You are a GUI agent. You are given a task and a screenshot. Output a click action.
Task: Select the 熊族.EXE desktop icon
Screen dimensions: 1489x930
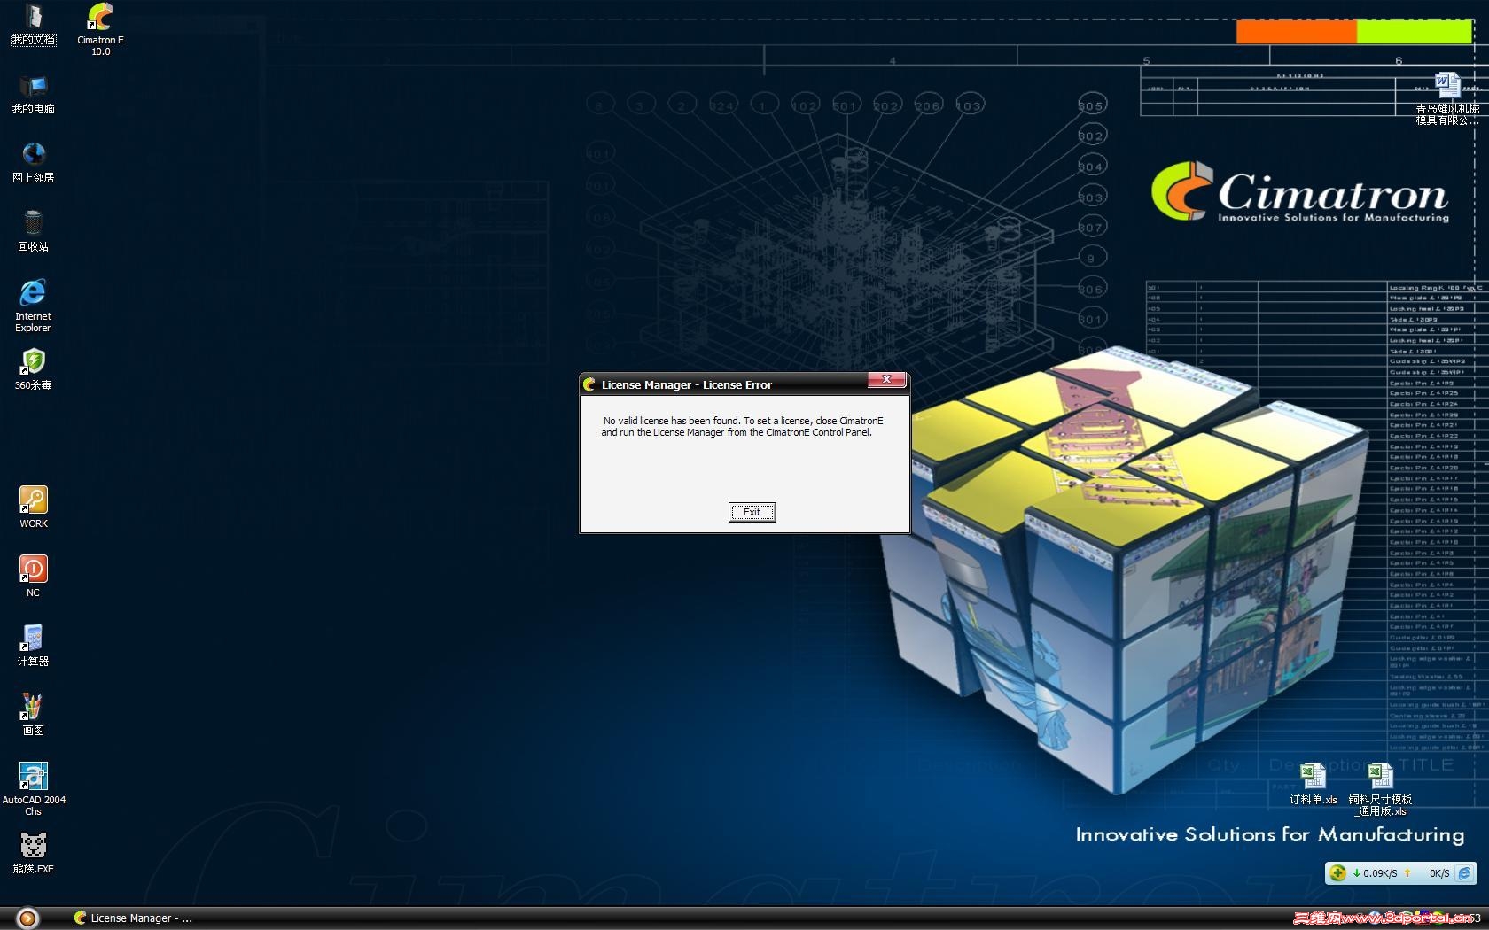pyautogui.click(x=33, y=853)
